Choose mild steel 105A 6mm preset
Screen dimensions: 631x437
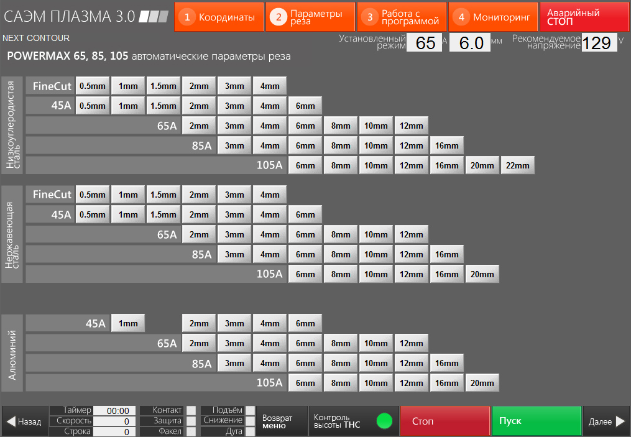305,165
